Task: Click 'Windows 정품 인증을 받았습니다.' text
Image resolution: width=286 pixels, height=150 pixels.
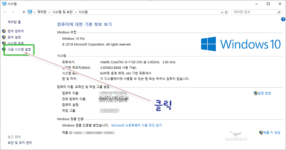Action: tap(85, 125)
